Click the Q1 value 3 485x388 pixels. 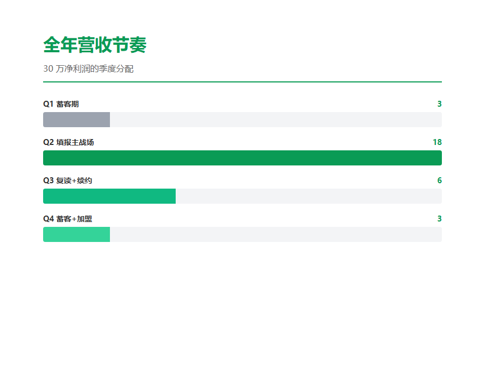pos(439,104)
